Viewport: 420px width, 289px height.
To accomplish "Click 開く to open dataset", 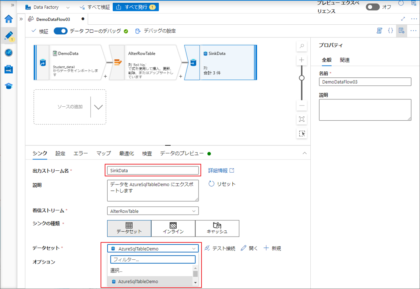I will [249, 249].
